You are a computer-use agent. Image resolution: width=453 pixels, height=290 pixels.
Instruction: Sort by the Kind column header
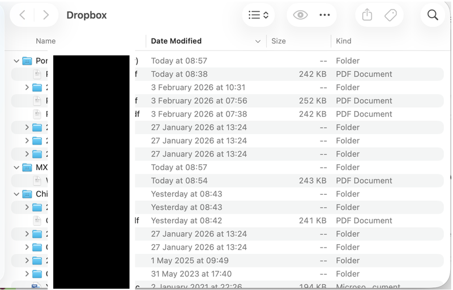pyautogui.click(x=344, y=41)
